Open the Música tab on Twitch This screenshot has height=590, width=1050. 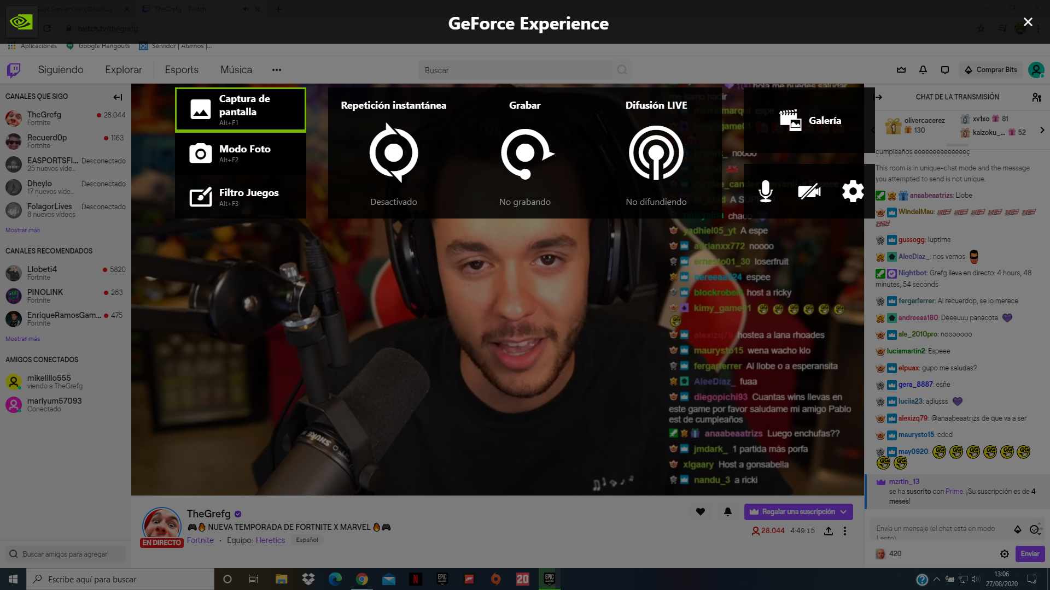click(x=236, y=70)
